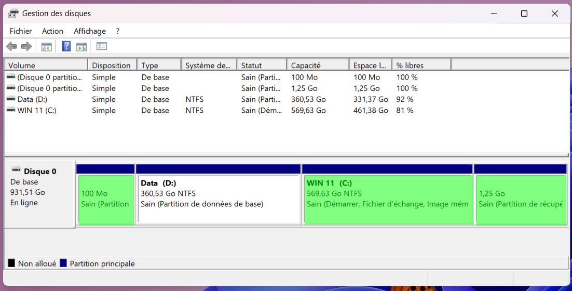
Task: Click the Disque 0 drive icon
Action: click(16, 170)
